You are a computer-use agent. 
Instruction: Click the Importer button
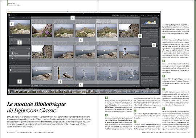[14, 86]
